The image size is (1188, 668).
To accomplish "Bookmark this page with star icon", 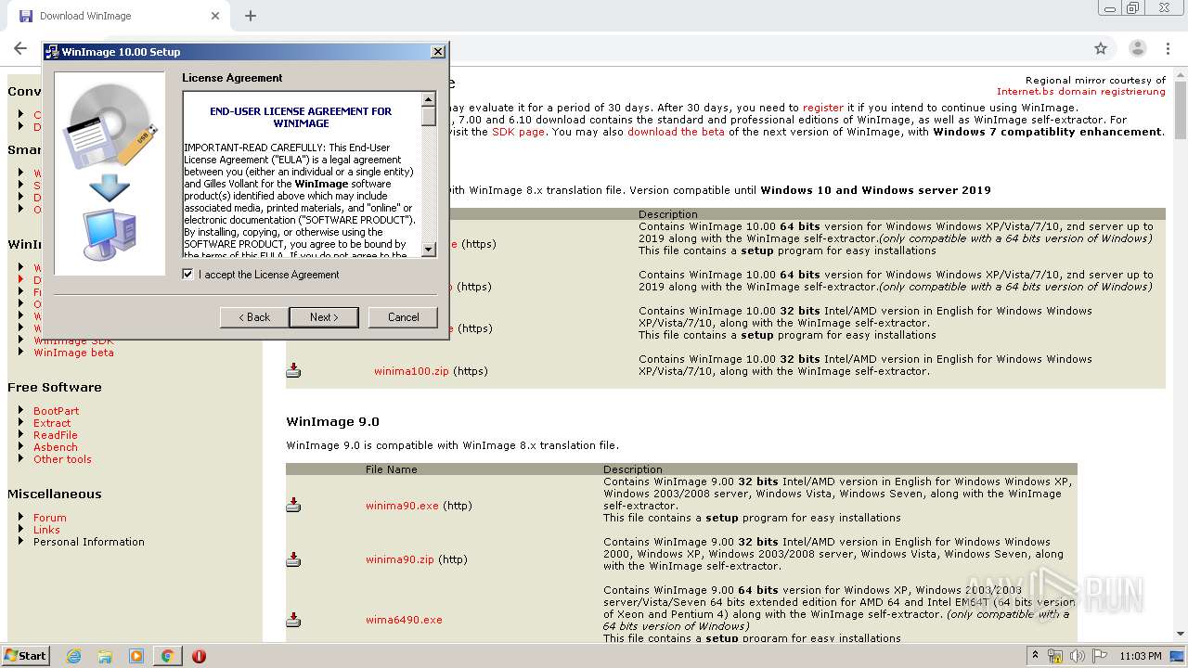I will point(1101,48).
